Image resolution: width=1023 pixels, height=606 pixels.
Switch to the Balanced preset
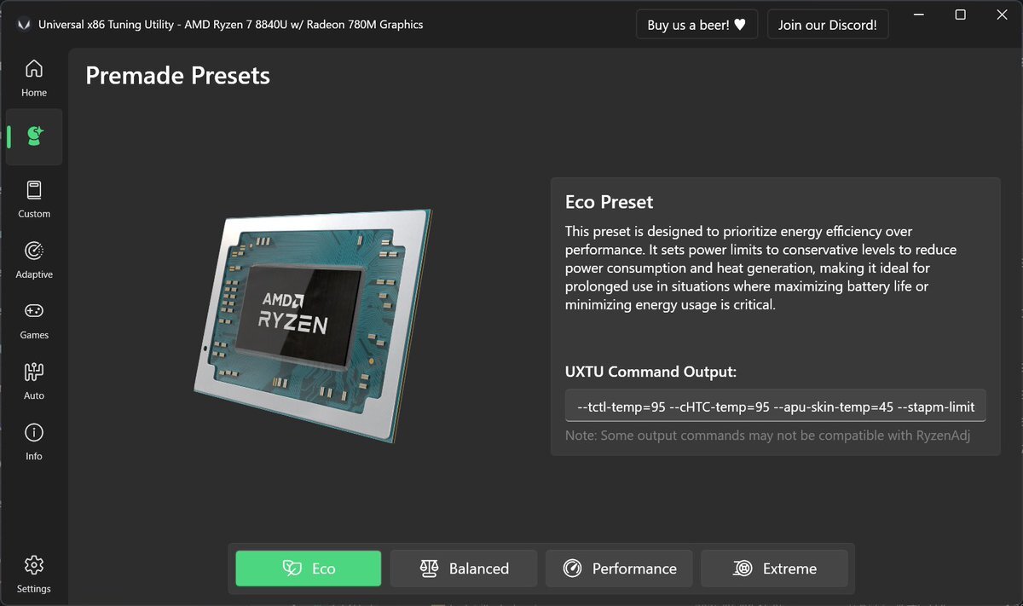[x=464, y=568]
